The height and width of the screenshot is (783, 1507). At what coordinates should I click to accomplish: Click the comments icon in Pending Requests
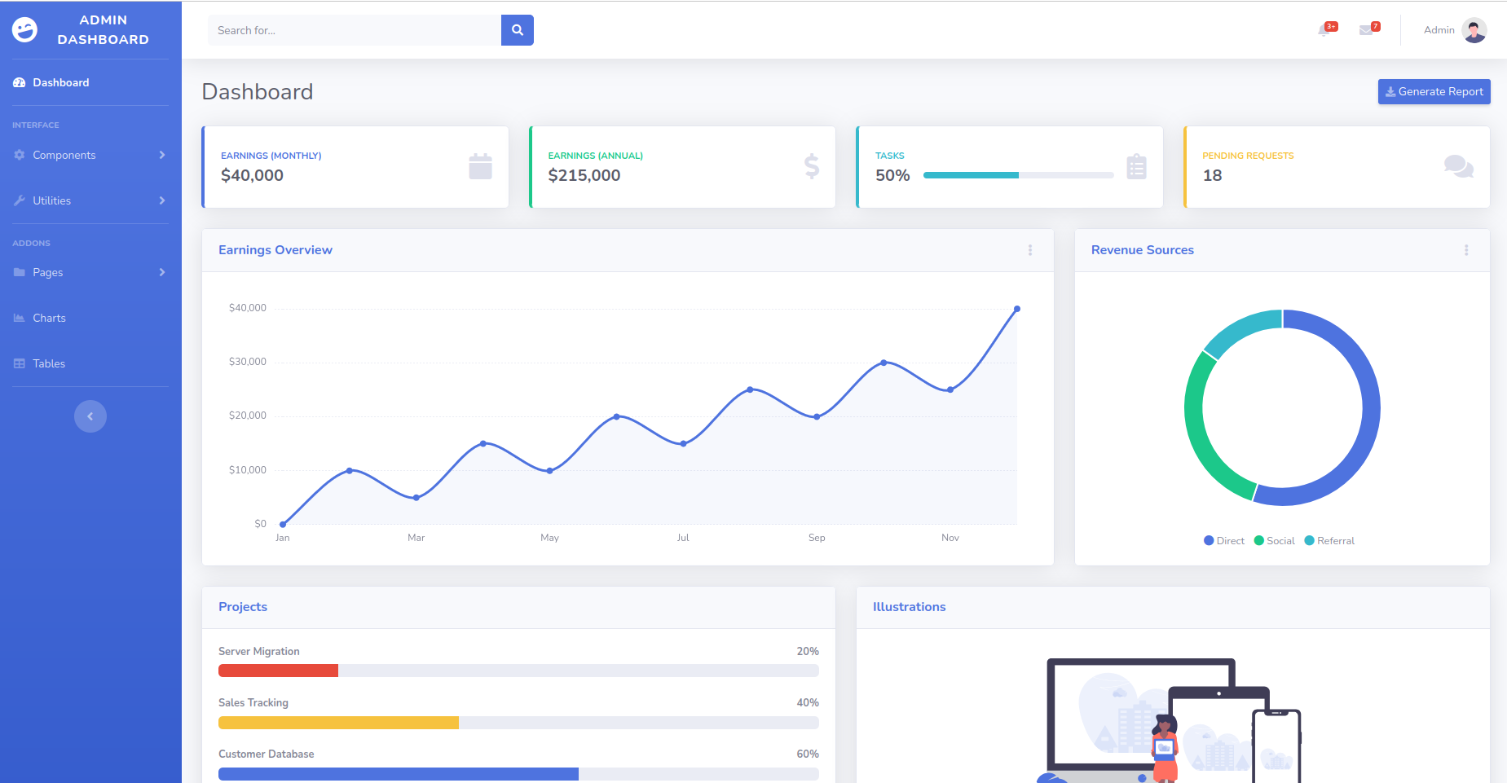coord(1458,166)
